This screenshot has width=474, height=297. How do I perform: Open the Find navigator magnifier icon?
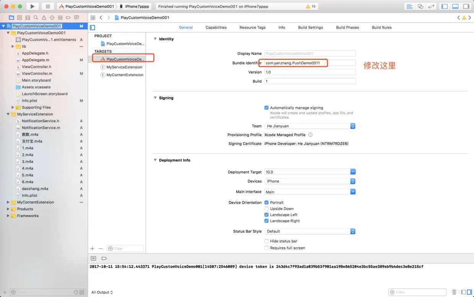click(36, 18)
